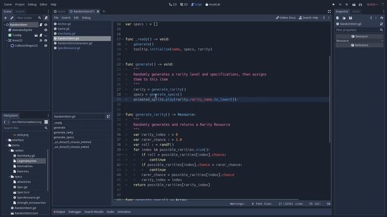The image size is (387, 217).
Task: Click the attach script icon in Scene dock
Action: [x=46, y=17]
